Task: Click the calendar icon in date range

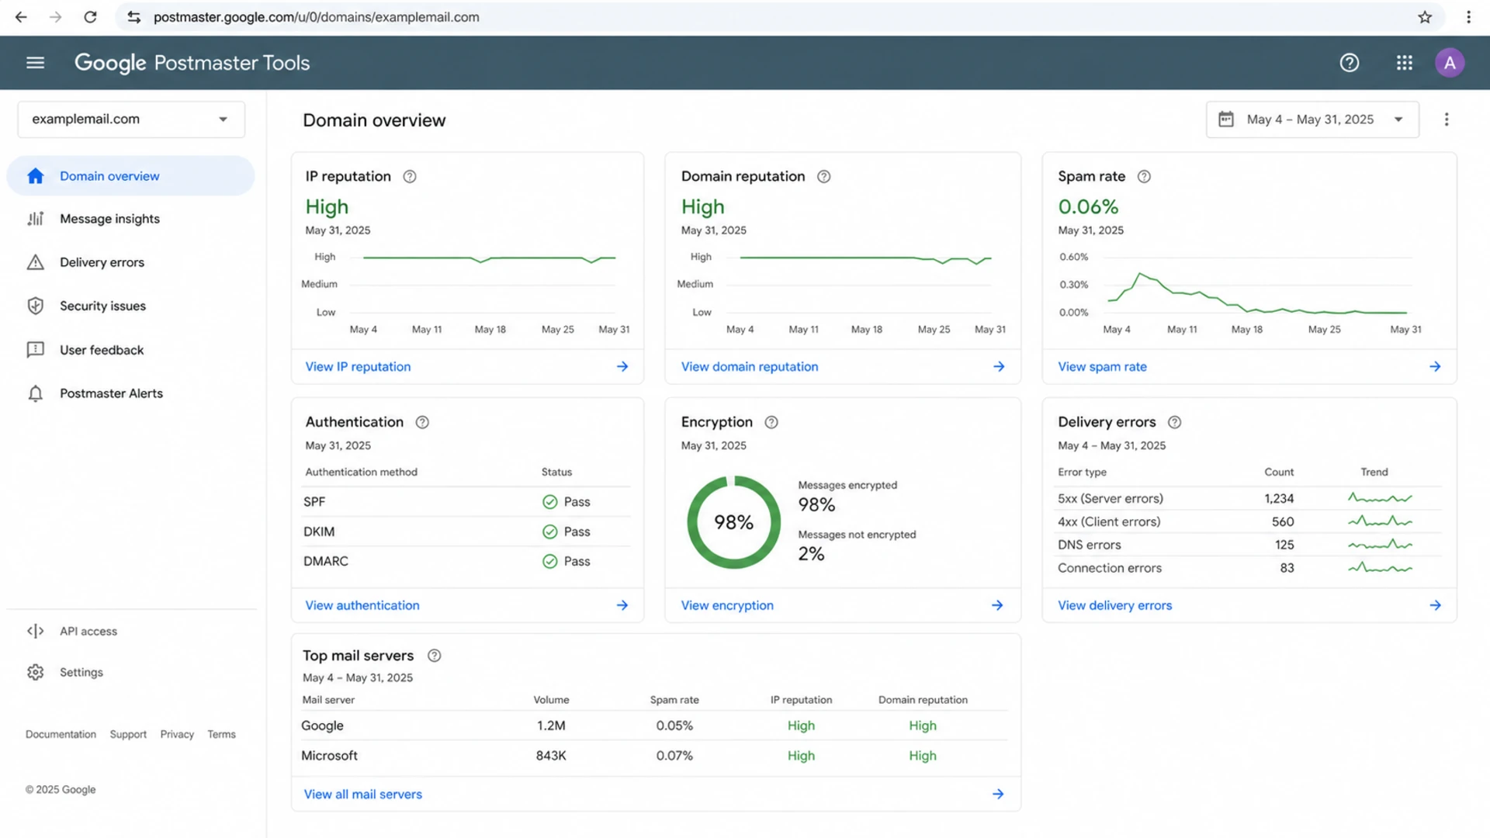Action: [x=1226, y=119]
